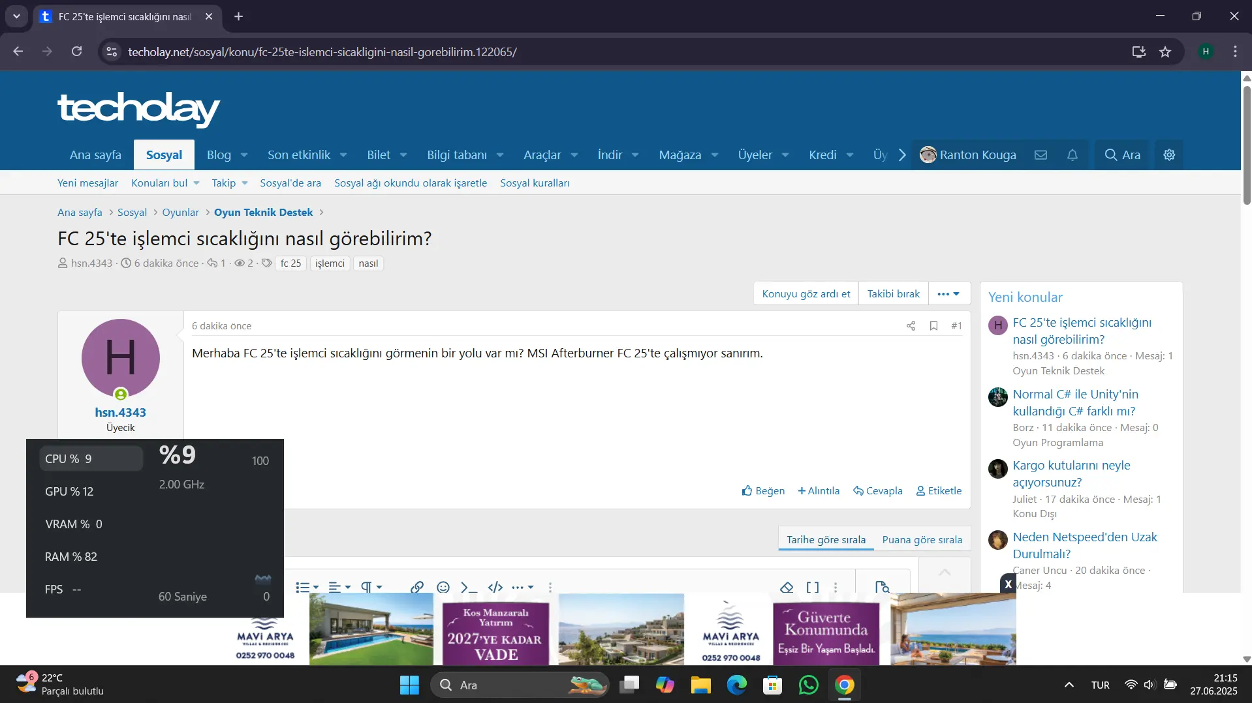Click Etiketle on the post
Screen dimensions: 1252x703
click(x=939, y=491)
